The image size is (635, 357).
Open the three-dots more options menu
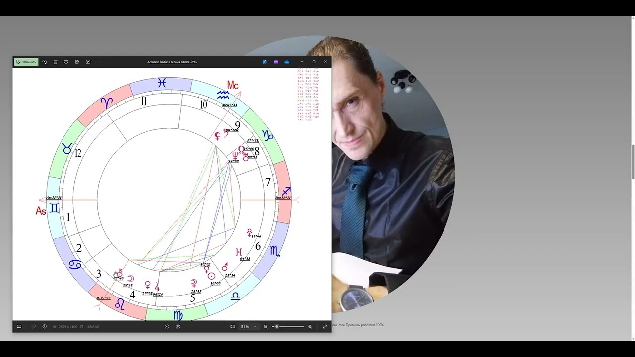(99, 62)
